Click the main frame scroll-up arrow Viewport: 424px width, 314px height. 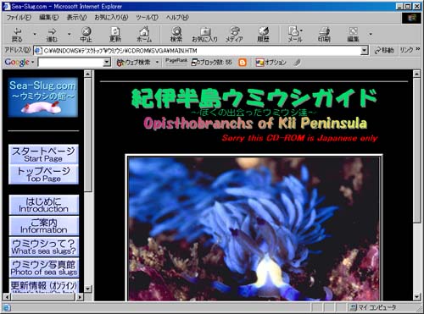(416, 74)
